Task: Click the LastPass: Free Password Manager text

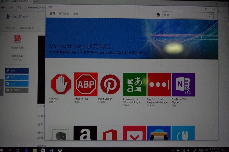Action: pyautogui.click(x=158, y=101)
